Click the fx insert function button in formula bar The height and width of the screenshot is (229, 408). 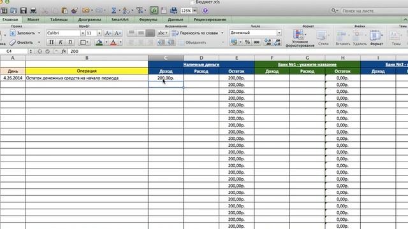click(x=64, y=51)
